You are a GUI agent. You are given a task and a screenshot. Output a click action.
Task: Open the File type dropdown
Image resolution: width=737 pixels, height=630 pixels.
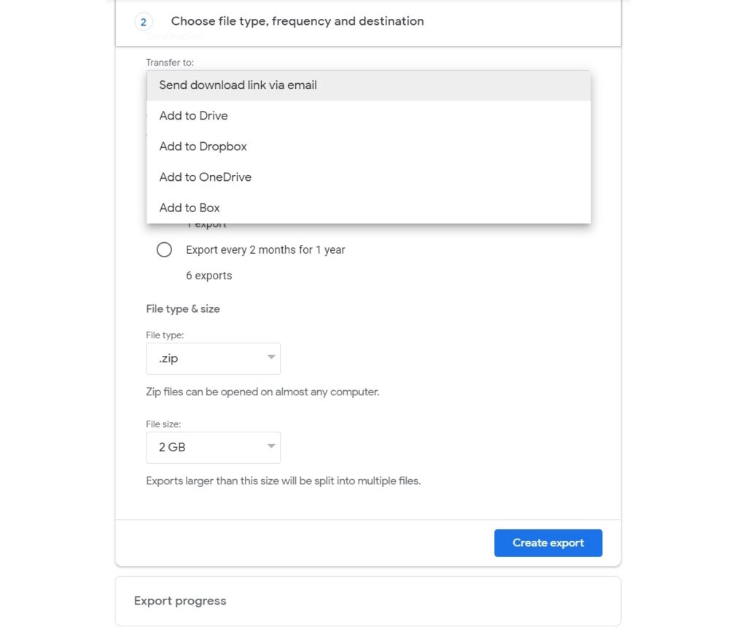(x=213, y=358)
